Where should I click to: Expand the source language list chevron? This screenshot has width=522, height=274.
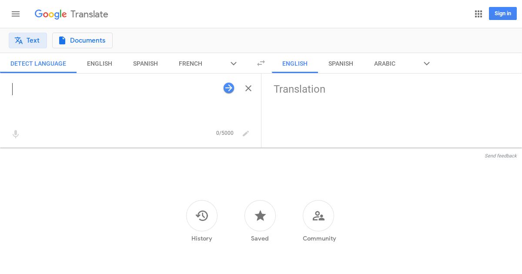coord(234,63)
